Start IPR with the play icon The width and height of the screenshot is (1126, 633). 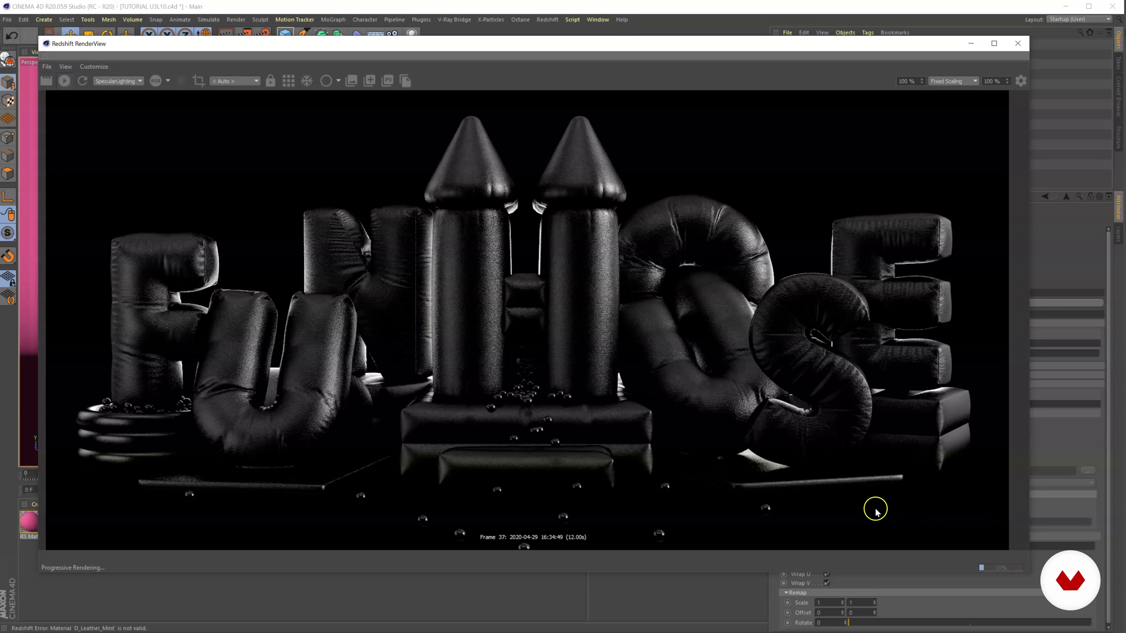click(64, 81)
